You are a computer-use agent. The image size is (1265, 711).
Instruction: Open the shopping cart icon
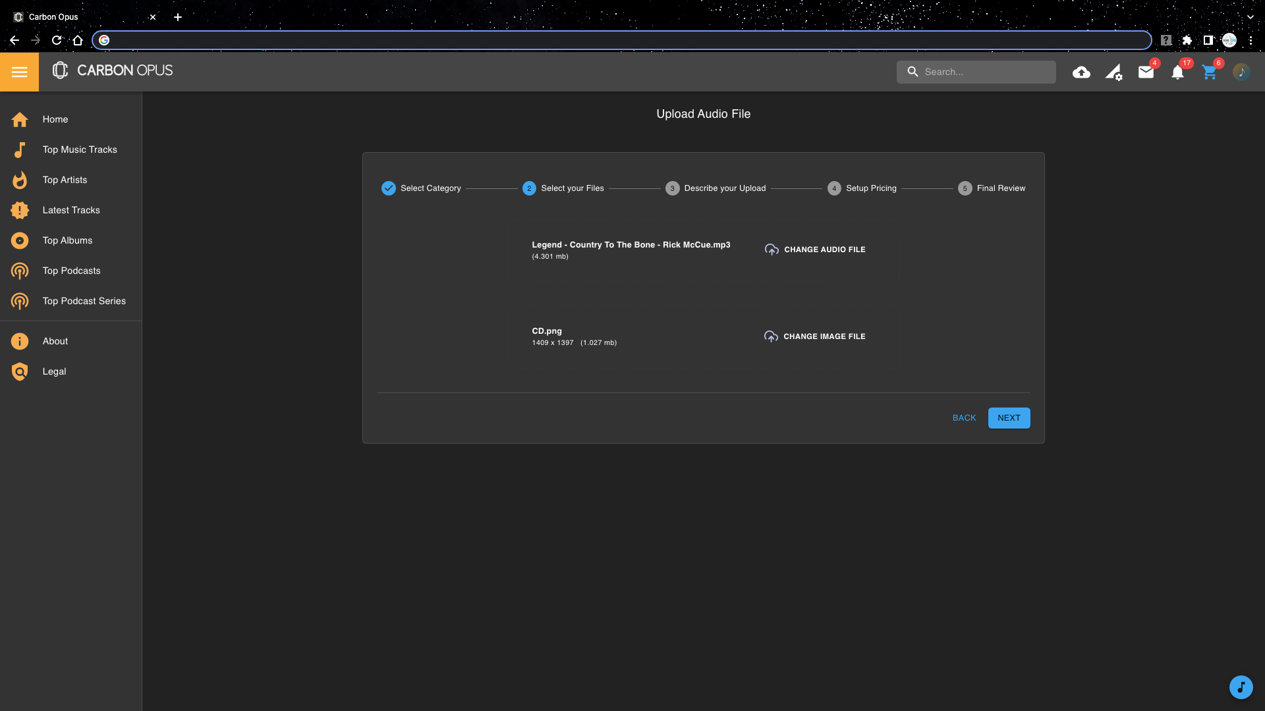point(1209,72)
